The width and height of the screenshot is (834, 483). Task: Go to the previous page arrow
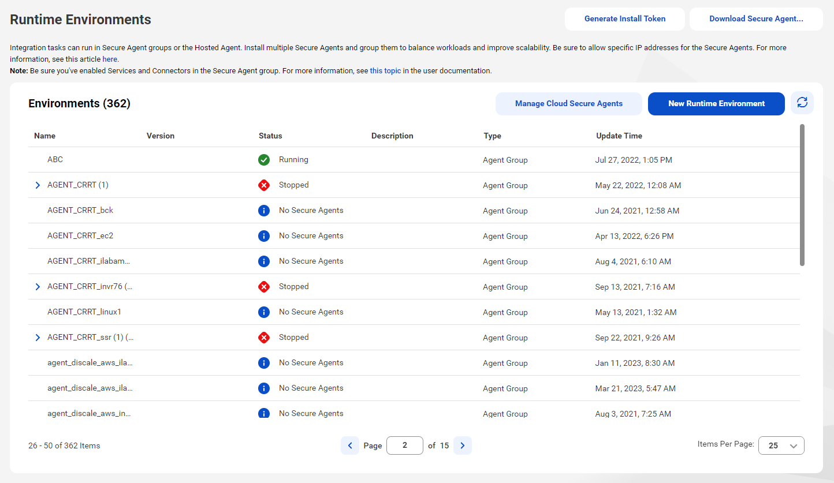(x=350, y=445)
